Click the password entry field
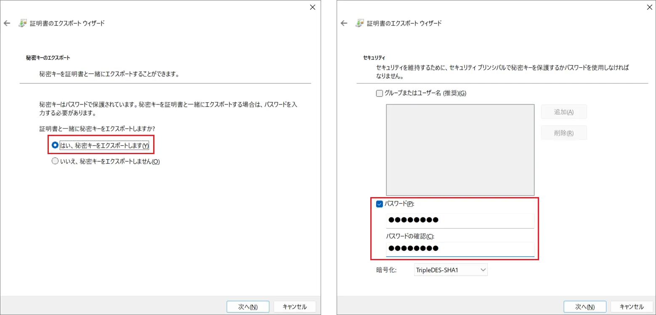The width and height of the screenshot is (656, 315). (x=460, y=220)
